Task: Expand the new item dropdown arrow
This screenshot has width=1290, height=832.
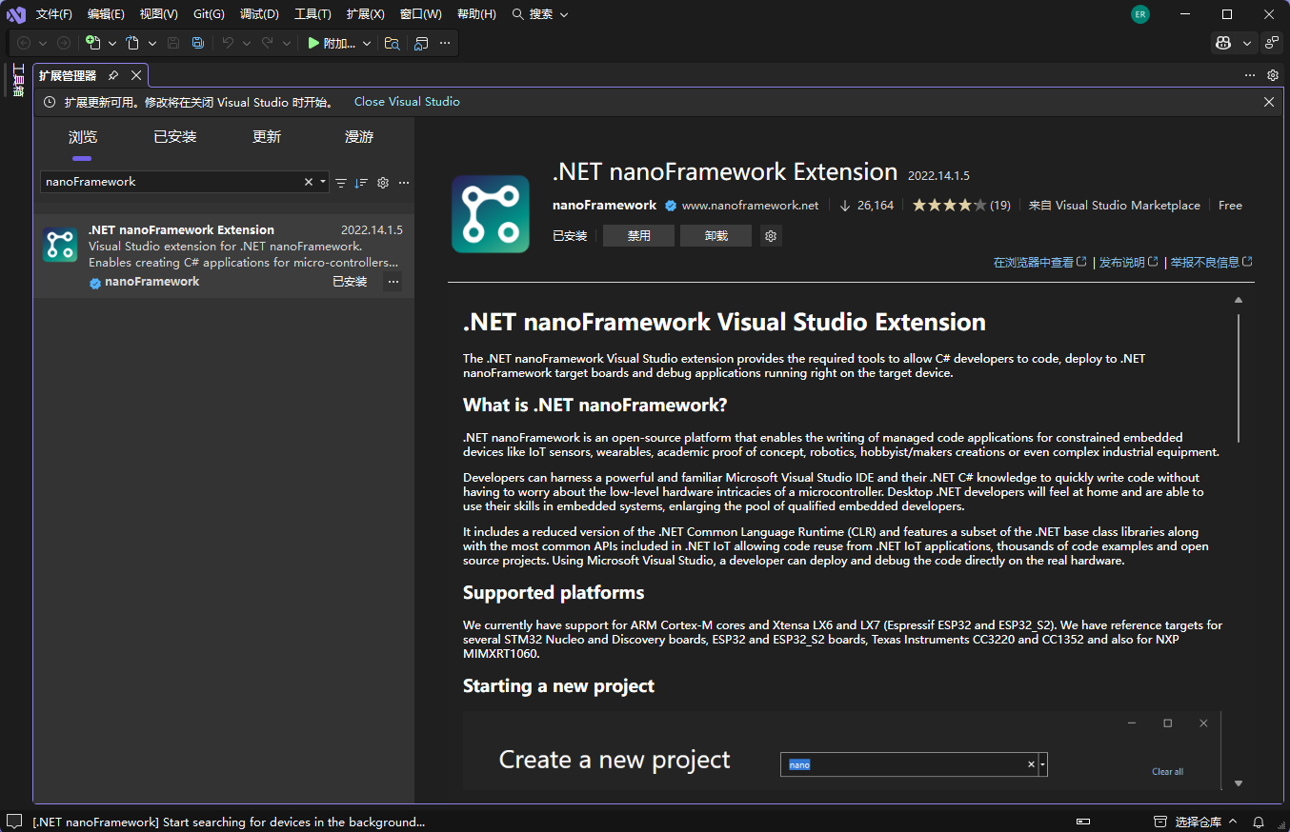Action: pyautogui.click(x=111, y=43)
